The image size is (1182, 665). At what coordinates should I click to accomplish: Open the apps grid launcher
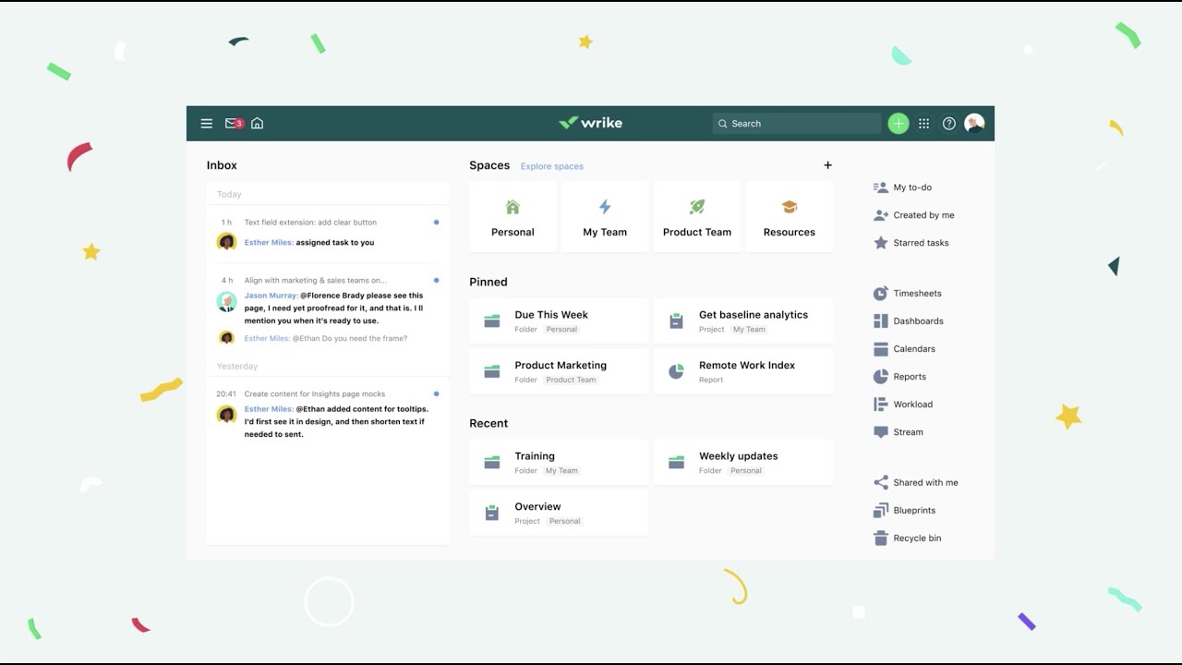pyautogui.click(x=923, y=123)
